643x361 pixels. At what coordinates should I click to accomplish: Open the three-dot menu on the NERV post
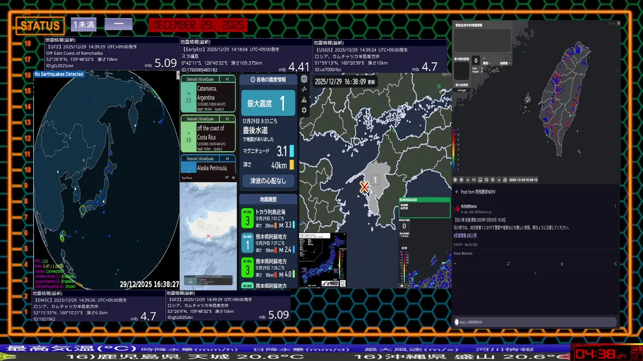pyautogui.click(x=615, y=206)
